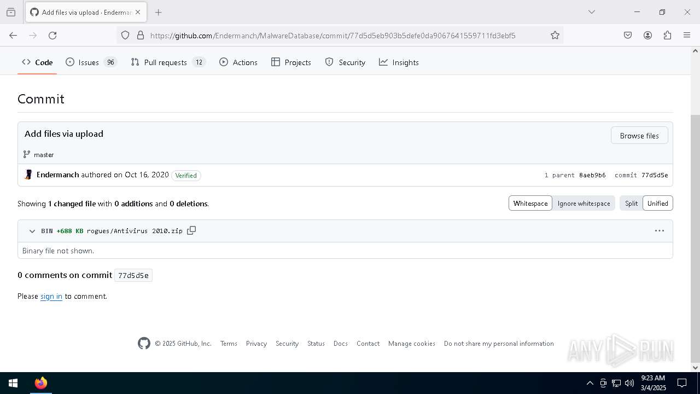Click Firefox icon in taskbar
700x394 pixels.
click(41, 383)
